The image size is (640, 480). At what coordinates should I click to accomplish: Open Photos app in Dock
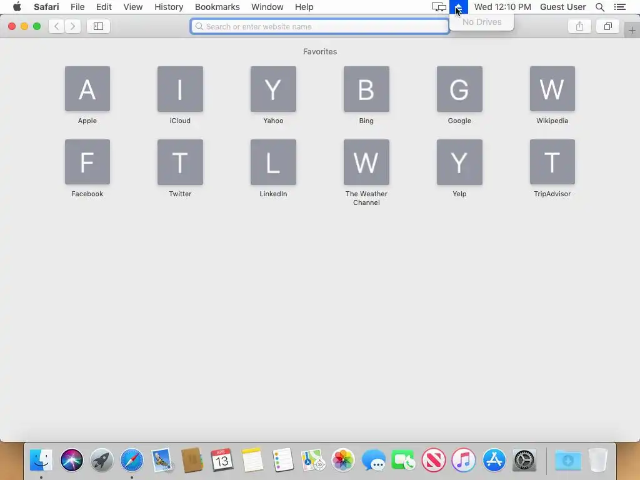point(343,460)
